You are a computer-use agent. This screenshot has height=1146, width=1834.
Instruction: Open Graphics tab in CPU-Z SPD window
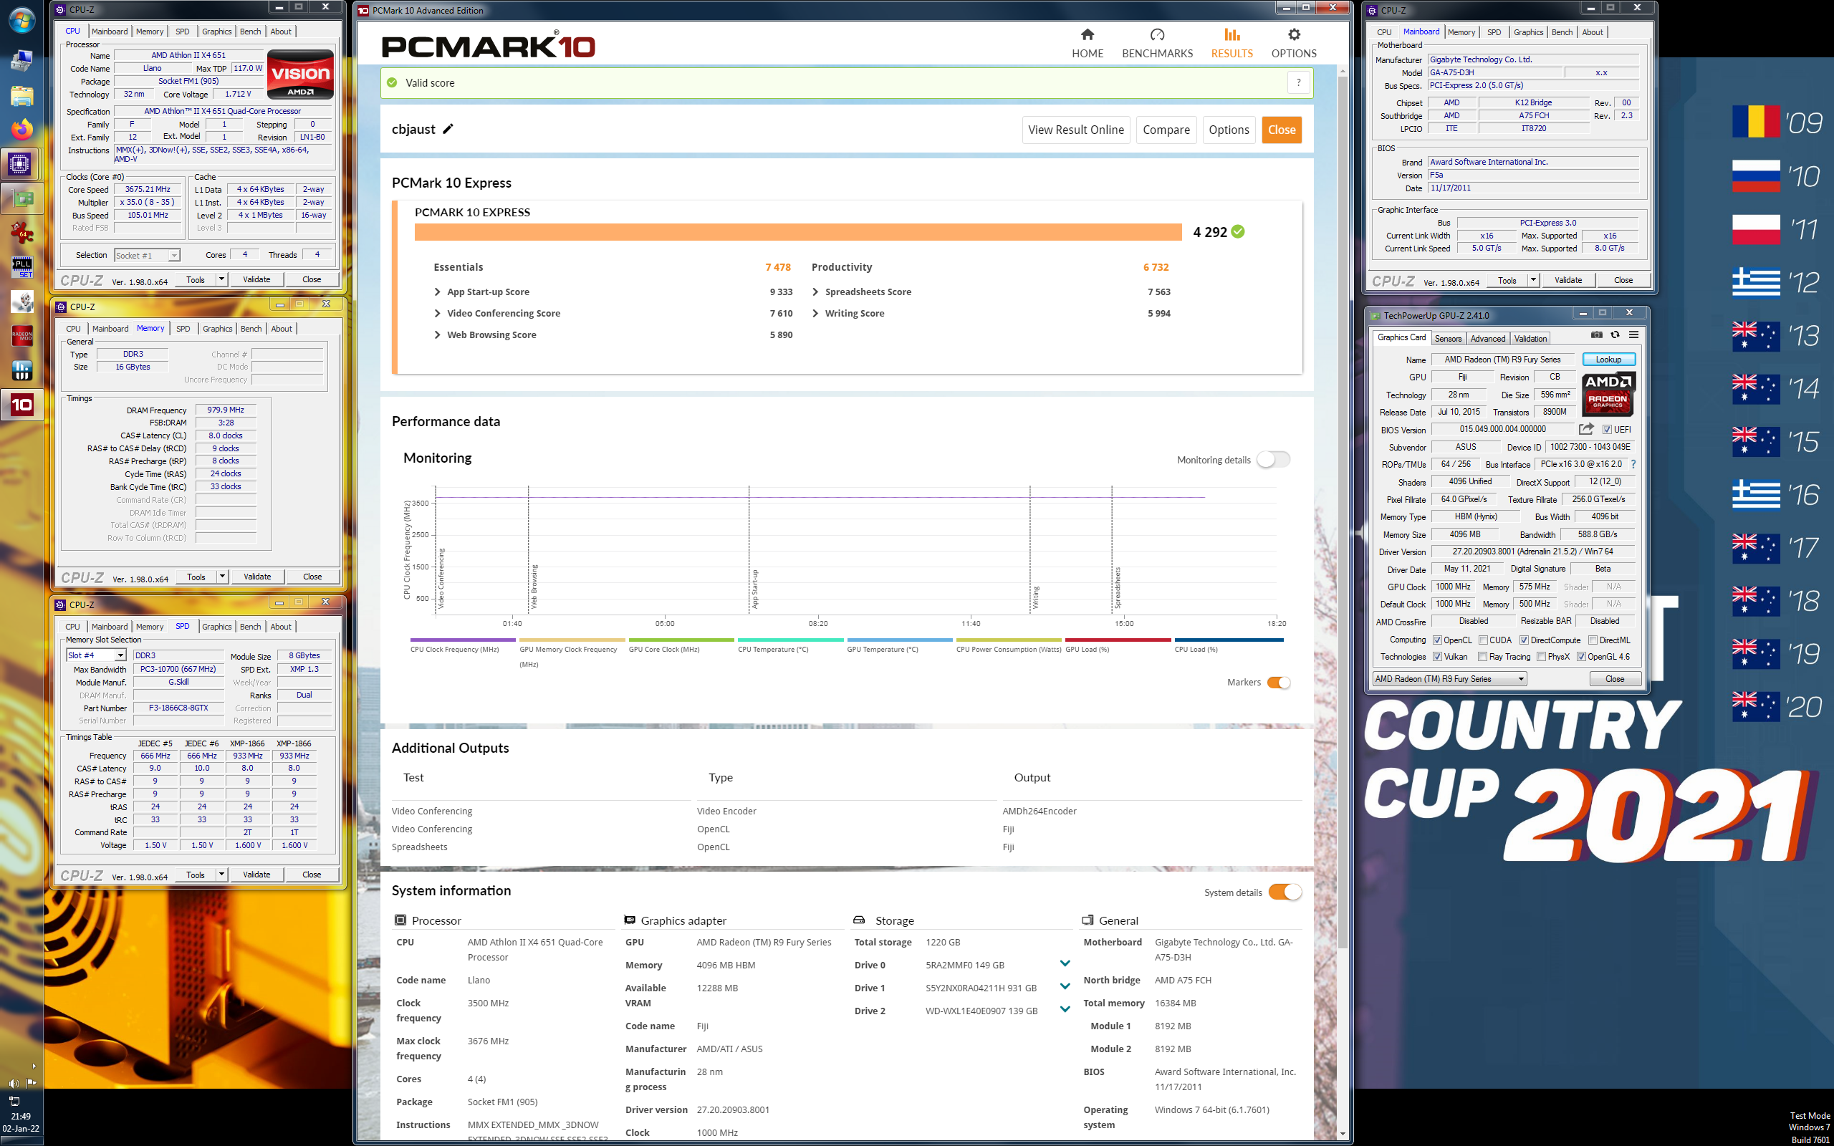click(x=217, y=627)
